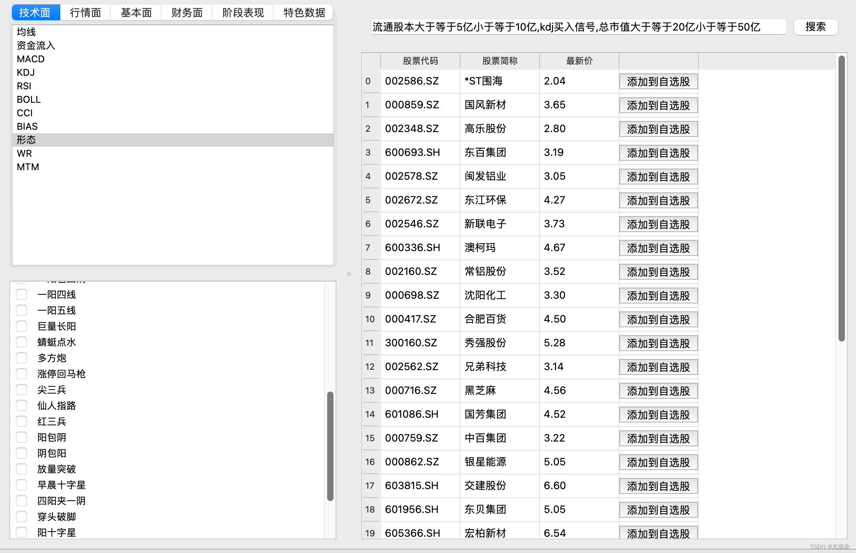Screen dimensions: 856x553
Task: Select the 蜻蜓点水 checkbox
Action: (x=21, y=342)
